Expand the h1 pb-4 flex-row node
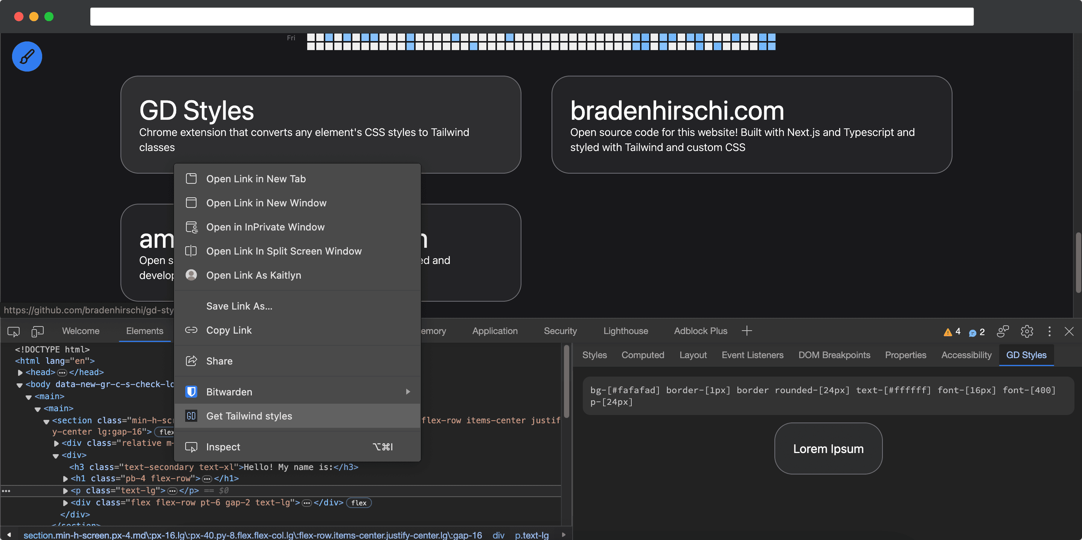The width and height of the screenshot is (1082, 540). point(65,479)
